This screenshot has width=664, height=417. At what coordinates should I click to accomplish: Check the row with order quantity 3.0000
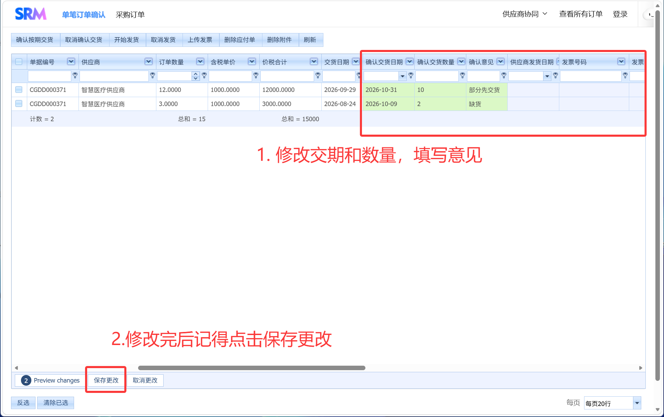[19, 104]
